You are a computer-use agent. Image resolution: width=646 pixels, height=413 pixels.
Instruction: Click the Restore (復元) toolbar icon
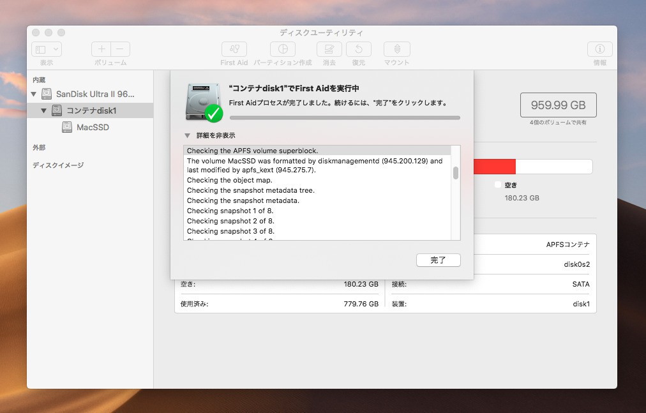coord(359,49)
